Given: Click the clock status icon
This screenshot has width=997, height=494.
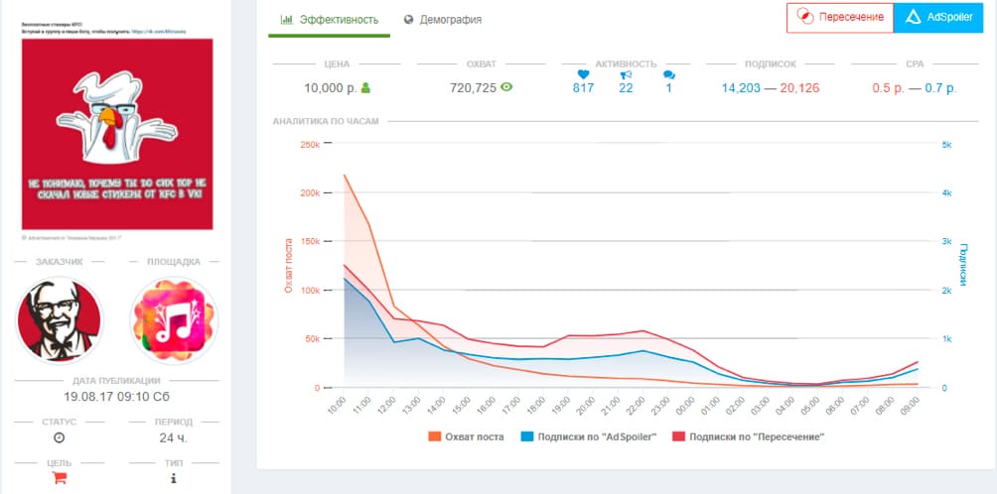Looking at the screenshot, I should tap(59, 437).
